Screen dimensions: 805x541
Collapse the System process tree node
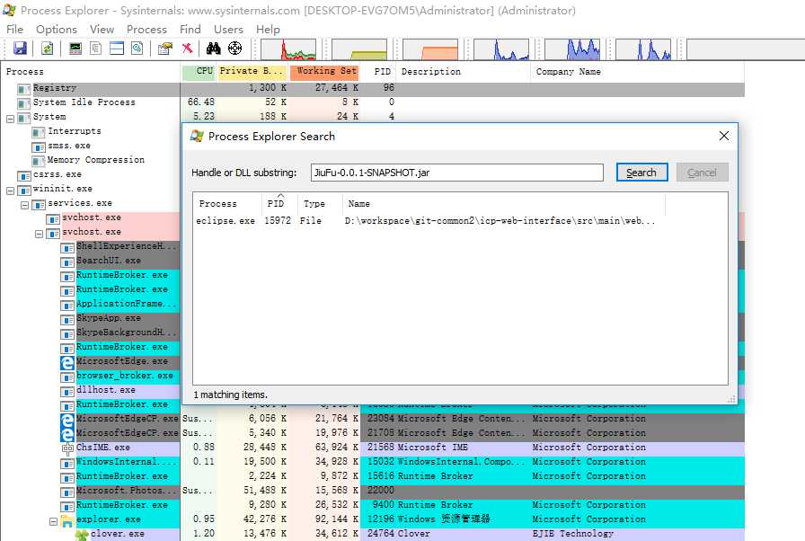pyautogui.click(x=10, y=119)
